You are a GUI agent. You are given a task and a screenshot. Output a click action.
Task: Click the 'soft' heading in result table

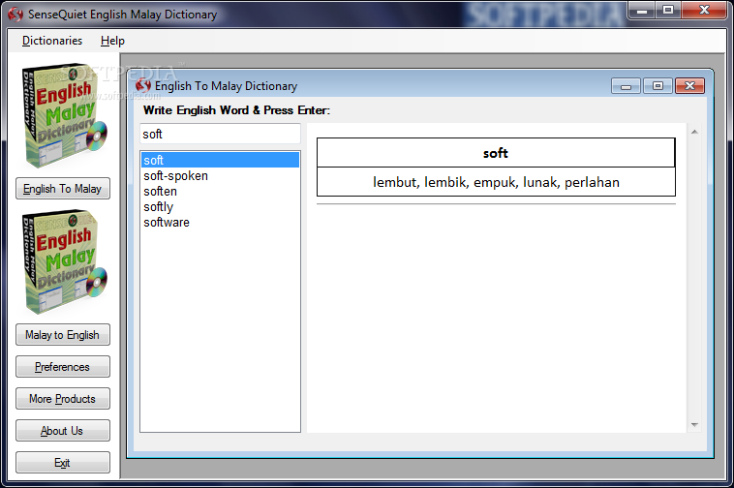(x=496, y=153)
